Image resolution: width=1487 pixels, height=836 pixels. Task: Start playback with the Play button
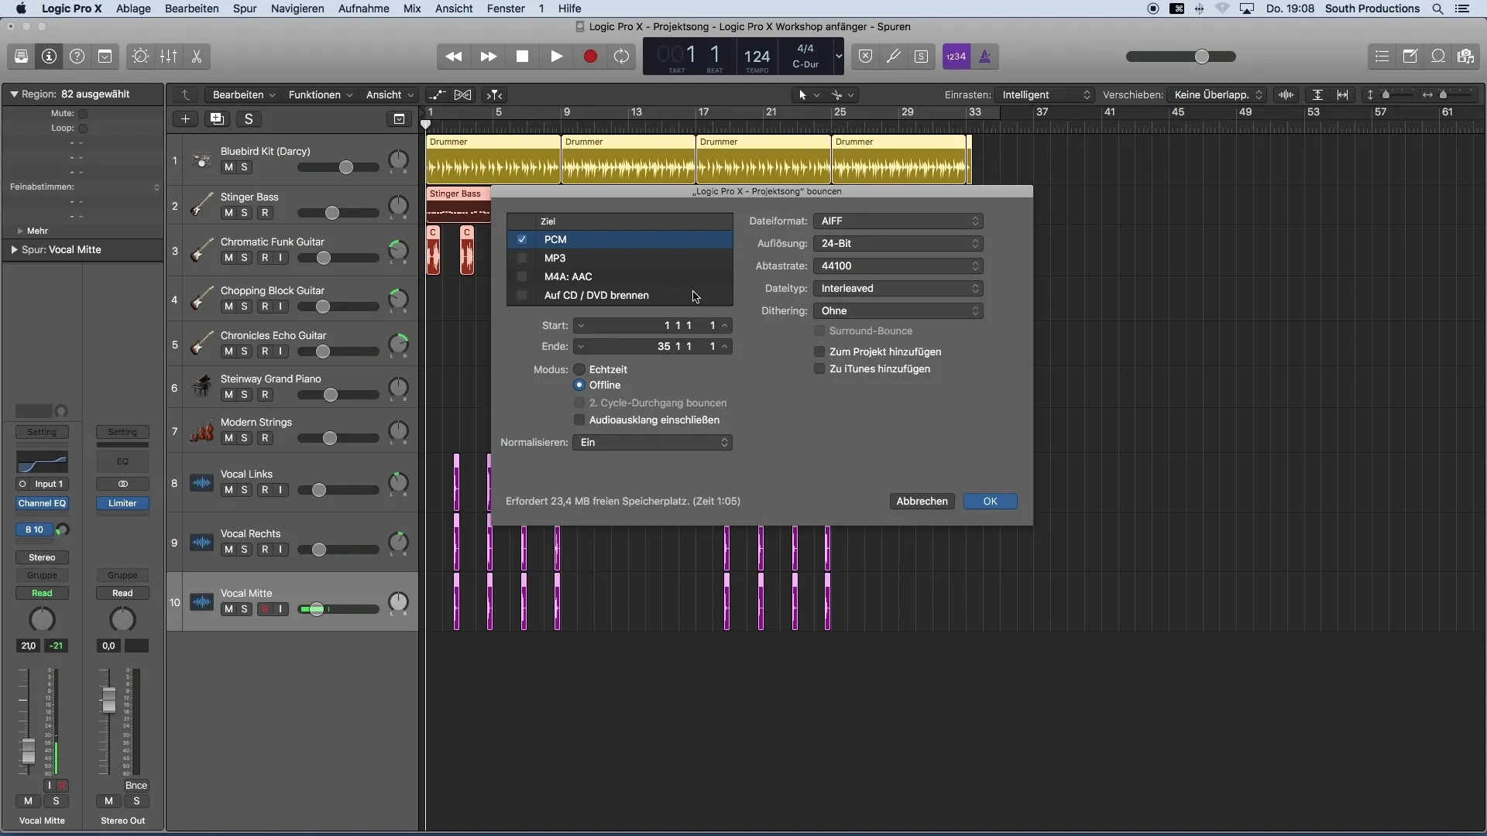pyautogui.click(x=556, y=57)
